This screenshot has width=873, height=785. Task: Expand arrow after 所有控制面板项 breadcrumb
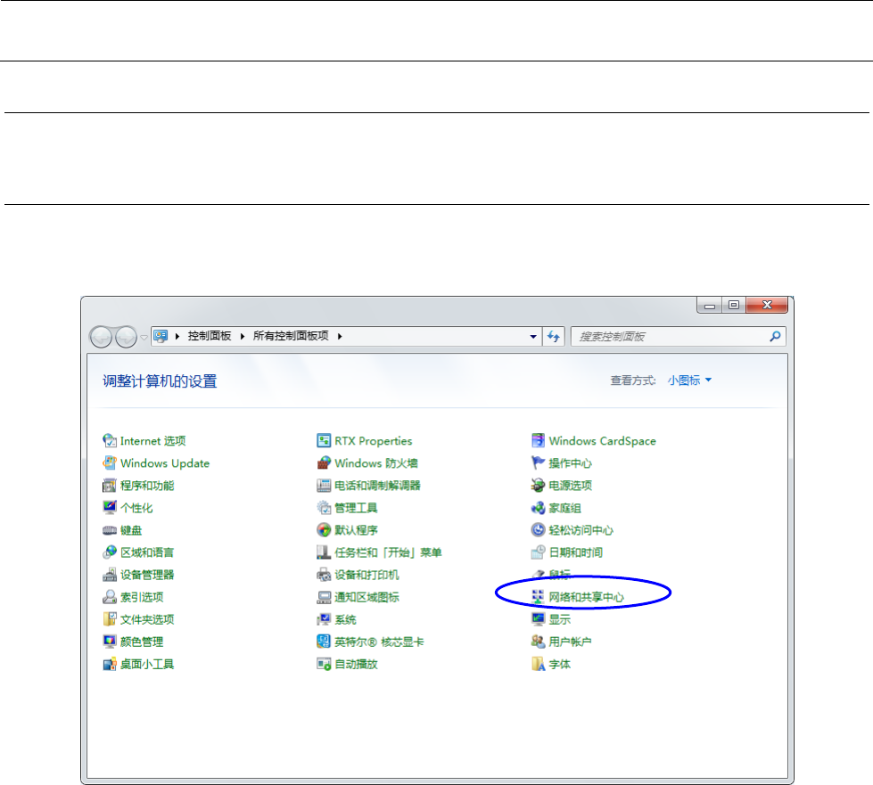tap(339, 336)
